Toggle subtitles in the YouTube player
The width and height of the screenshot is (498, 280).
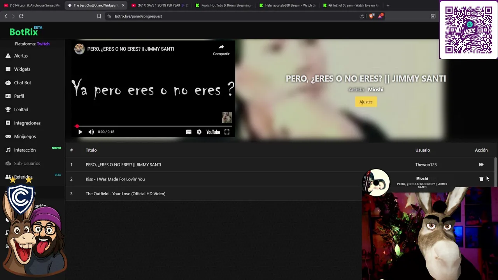coord(189,132)
